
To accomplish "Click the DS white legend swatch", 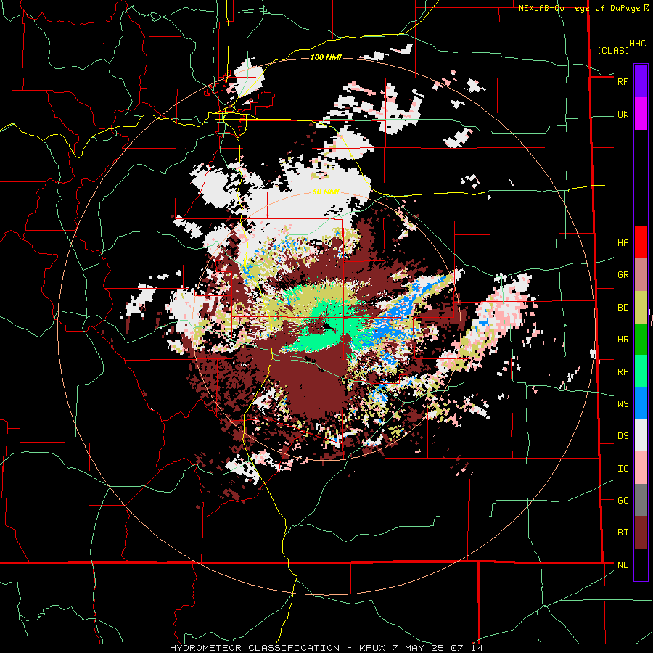I will coord(641,435).
